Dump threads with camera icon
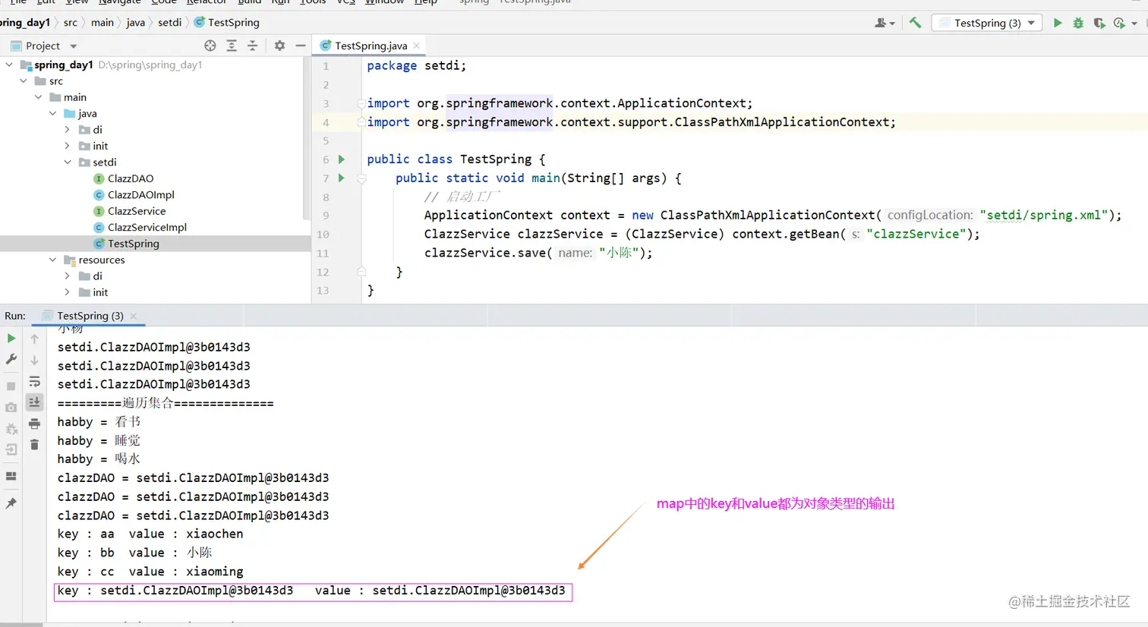Viewport: 1148px width, 627px height. point(11,408)
